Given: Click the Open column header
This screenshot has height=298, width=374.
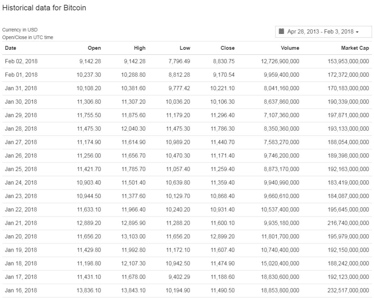Looking at the screenshot, I should pyautogui.click(x=94, y=48).
